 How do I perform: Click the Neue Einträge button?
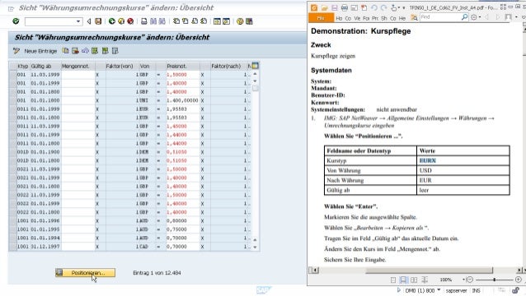pos(40,51)
